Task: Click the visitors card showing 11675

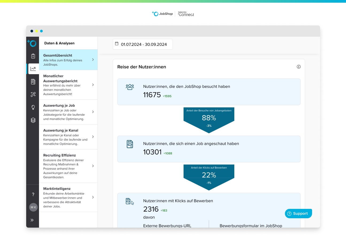Action: coord(209,92)
